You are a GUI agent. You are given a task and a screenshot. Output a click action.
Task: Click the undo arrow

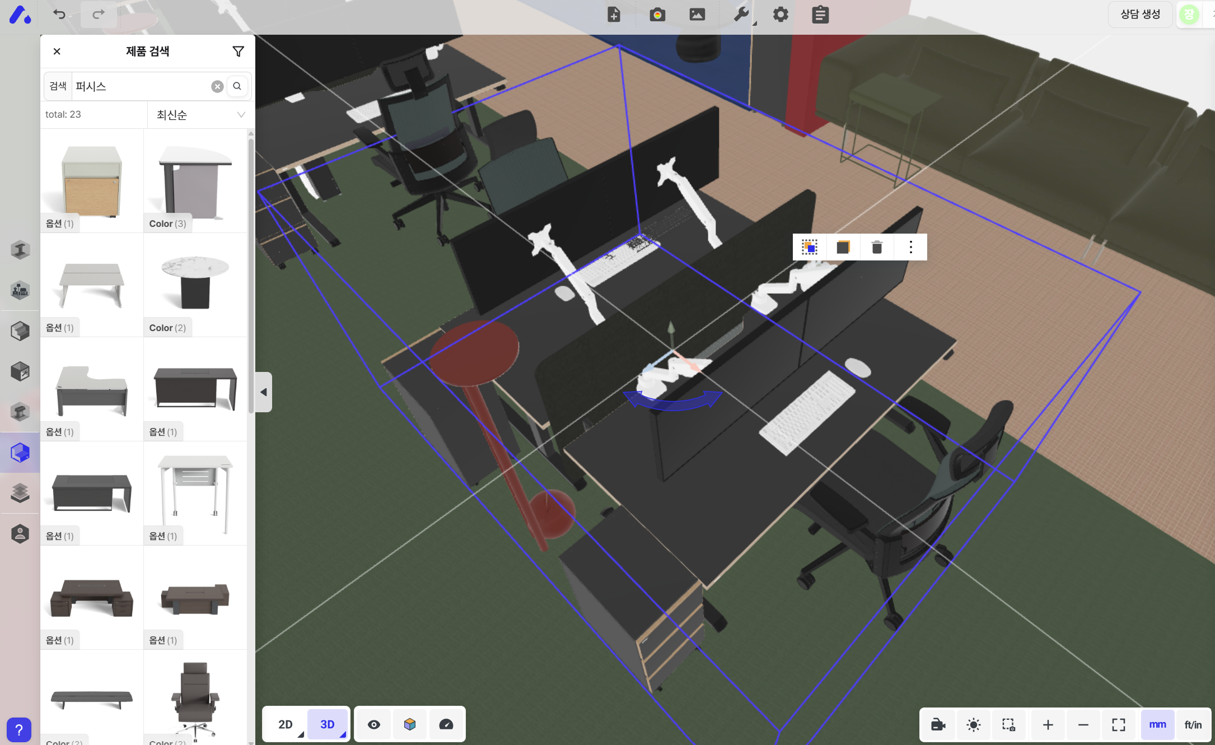click(x=59, y=15)
